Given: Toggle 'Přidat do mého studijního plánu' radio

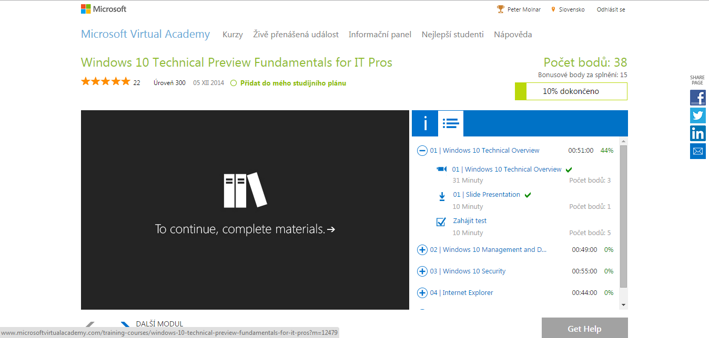Looking at the screenshot, I should tap(234, 83).
